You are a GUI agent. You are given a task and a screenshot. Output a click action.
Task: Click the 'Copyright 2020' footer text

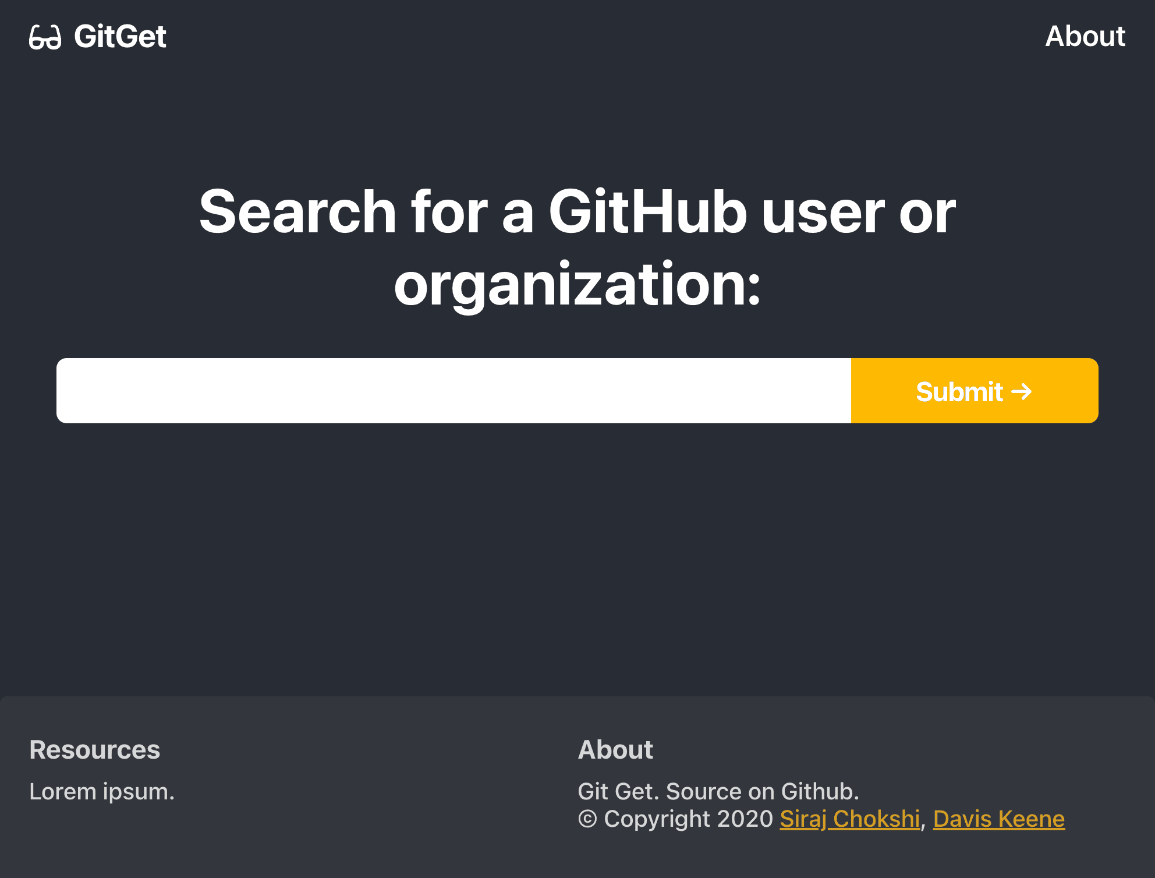tap(688, 819)
